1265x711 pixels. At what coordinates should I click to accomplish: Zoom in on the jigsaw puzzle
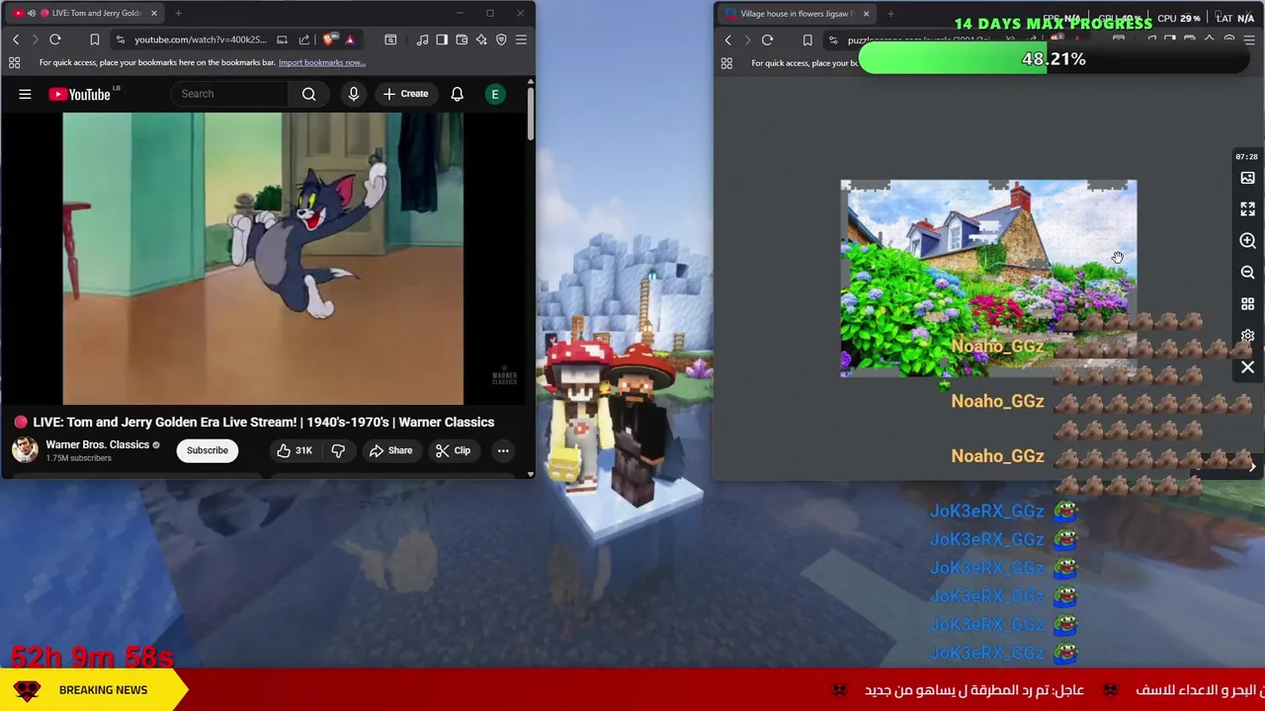(x=1247, y=241)
